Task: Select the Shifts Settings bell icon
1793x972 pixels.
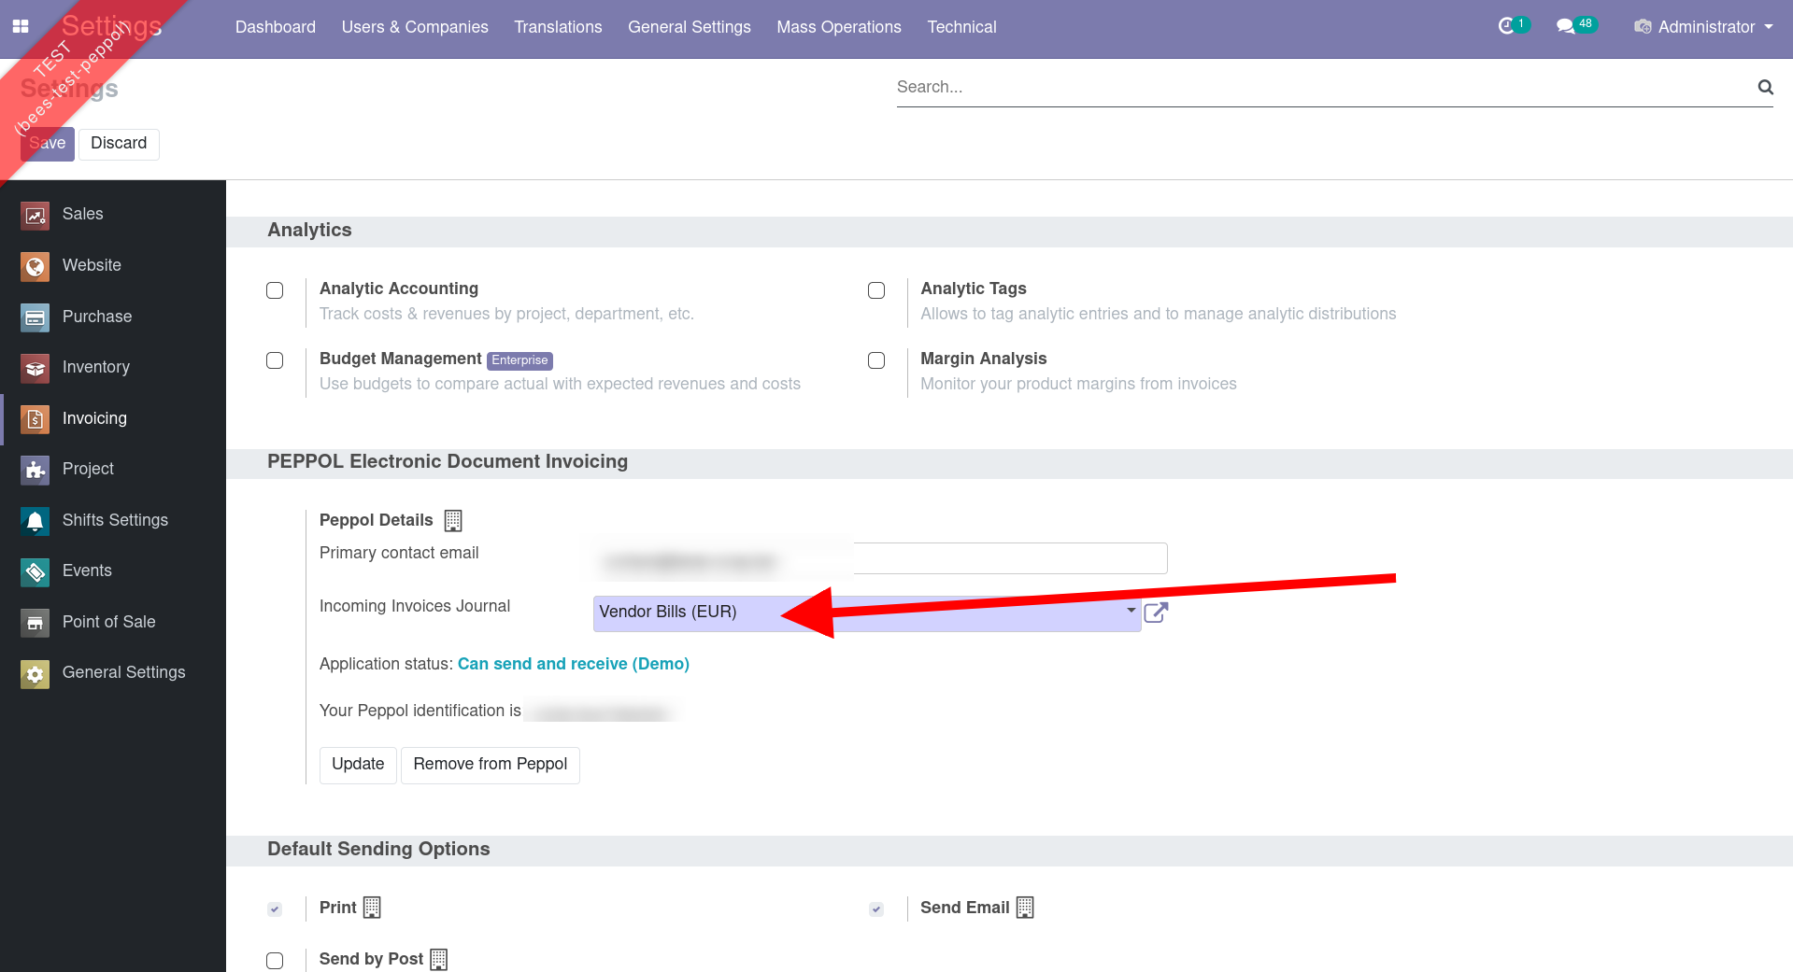Action: tap(35, 521)
